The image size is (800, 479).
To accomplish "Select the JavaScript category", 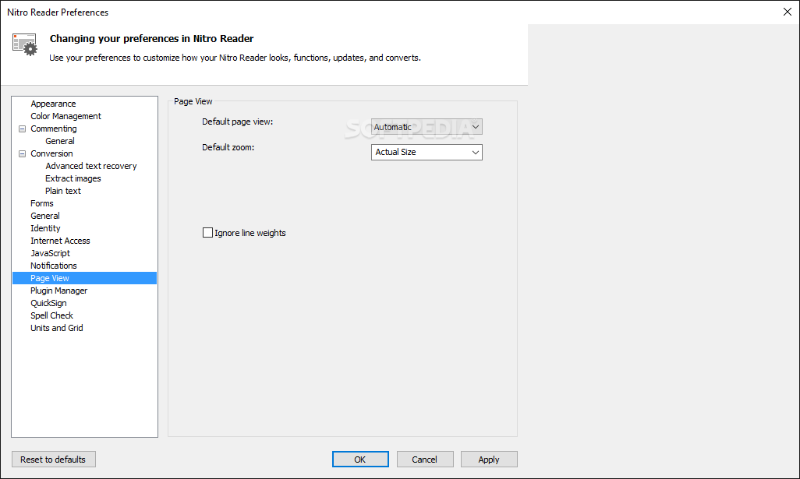I will click(50, 253).
